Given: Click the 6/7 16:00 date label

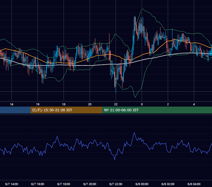Looking at the screenshot, I should [x=38, y=184].
